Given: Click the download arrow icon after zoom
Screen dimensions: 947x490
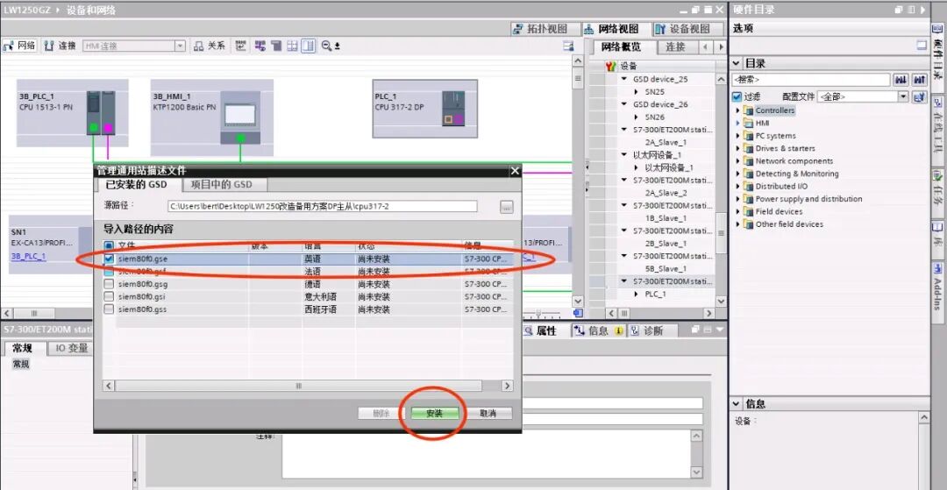Looking at the screenshot, I should click(337, 46).
